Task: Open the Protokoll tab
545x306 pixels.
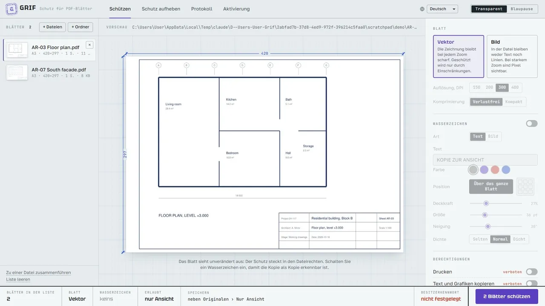Action: 202,9
